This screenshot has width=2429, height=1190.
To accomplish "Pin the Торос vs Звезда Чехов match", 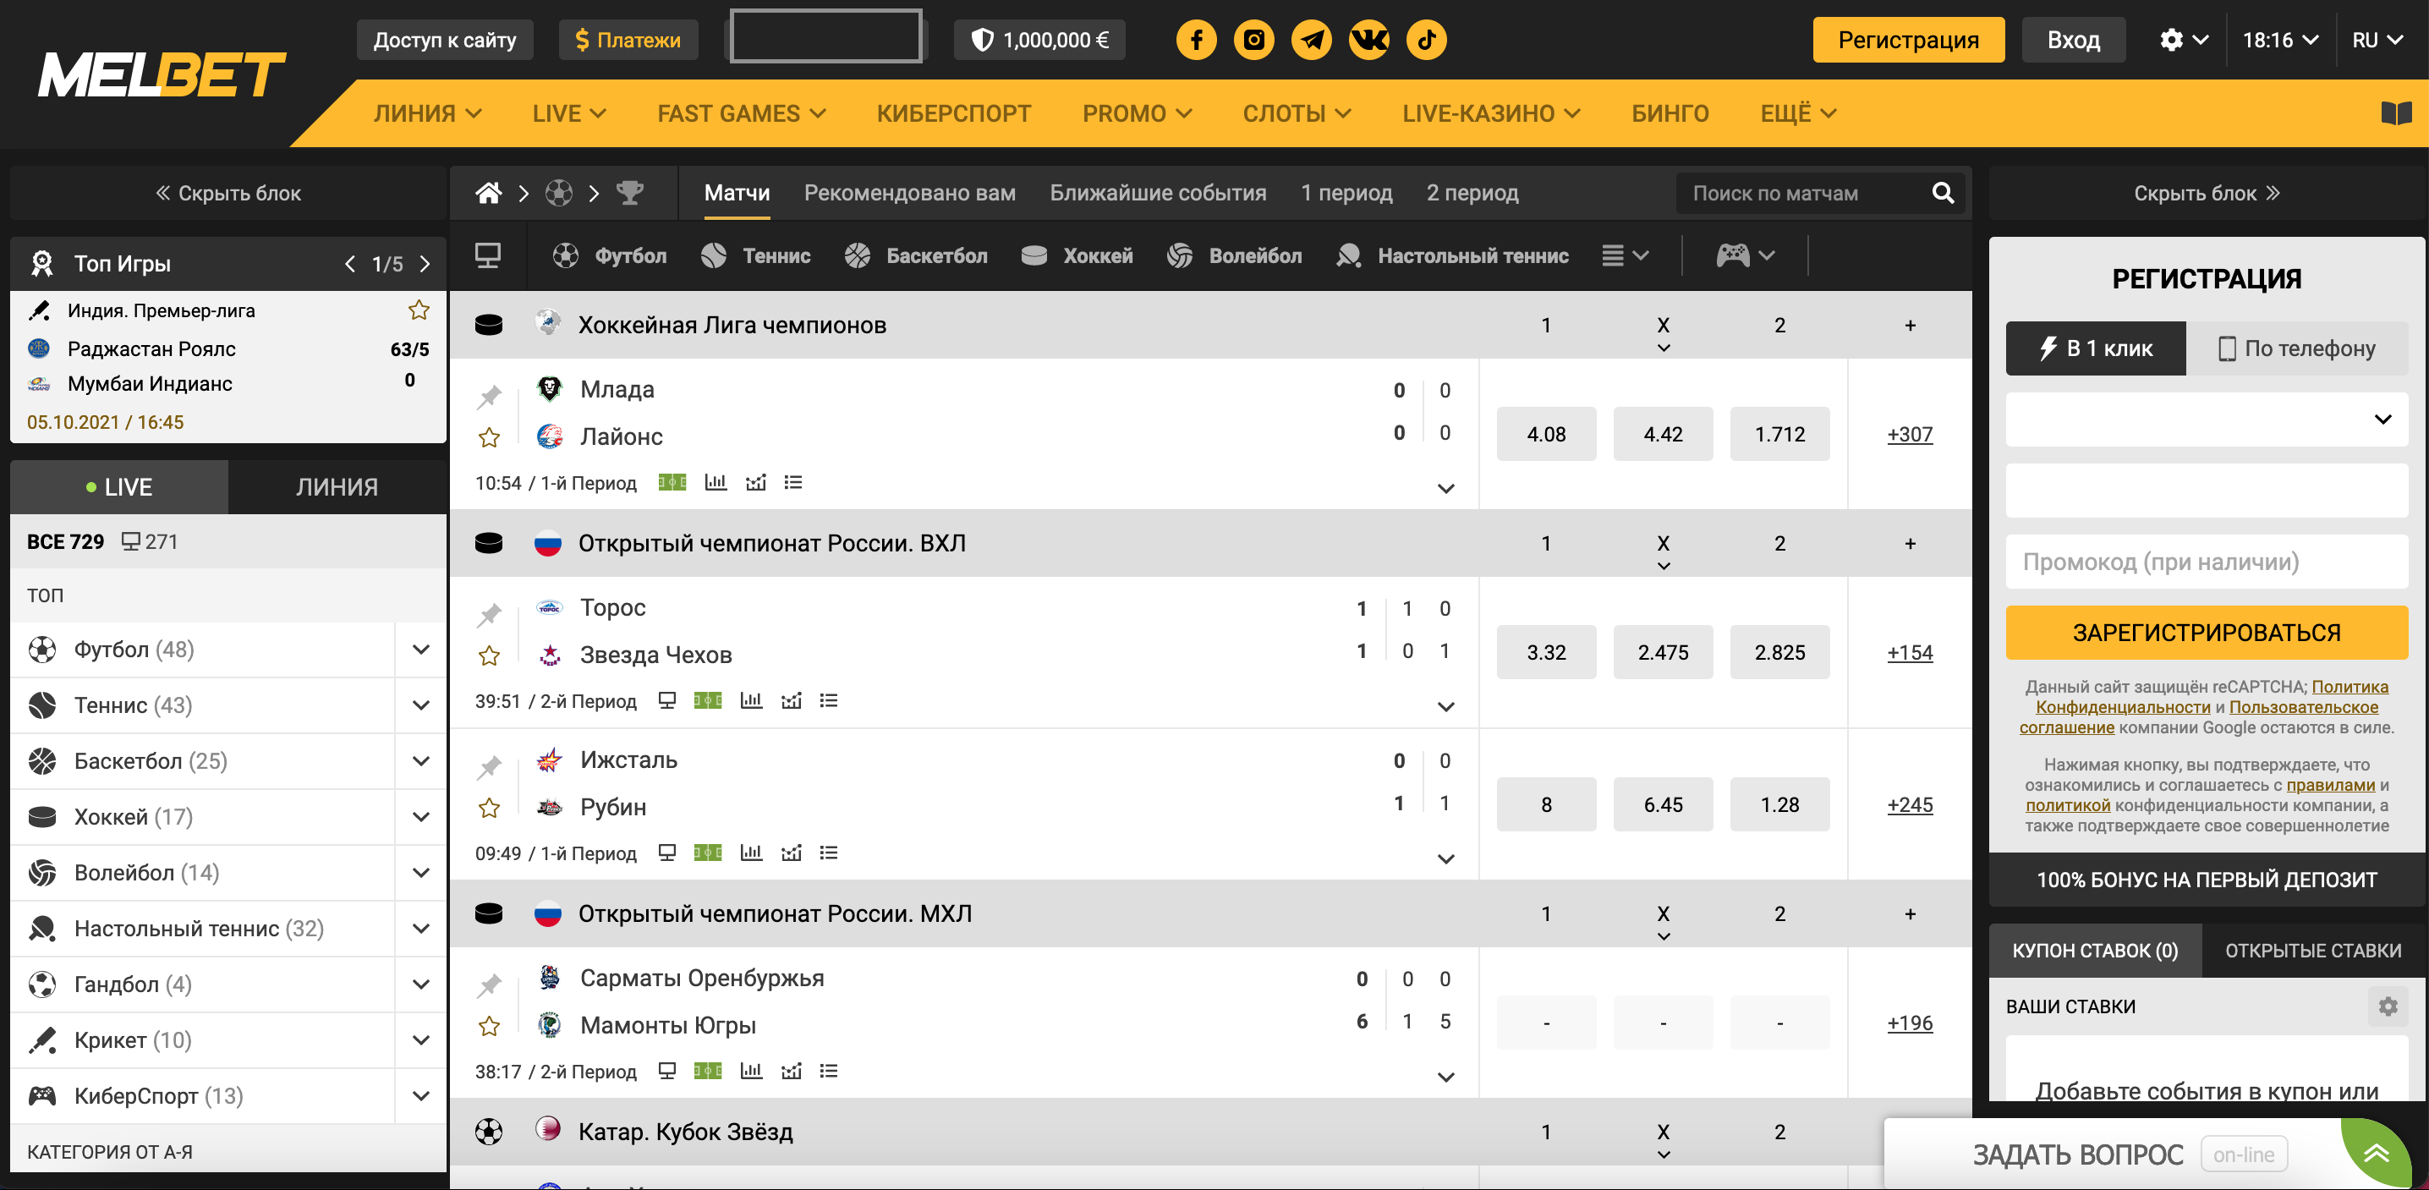I will click(489, 615).
